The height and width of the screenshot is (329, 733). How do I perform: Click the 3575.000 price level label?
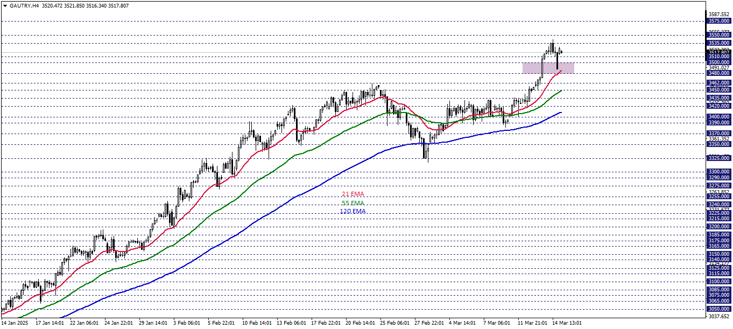pos(719,21)
